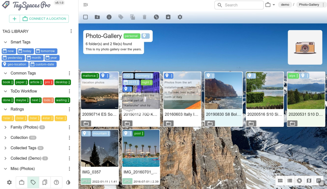Collapse the Smart Tags group
Viewport: 327px width, 189px height.
coord(5,42)
